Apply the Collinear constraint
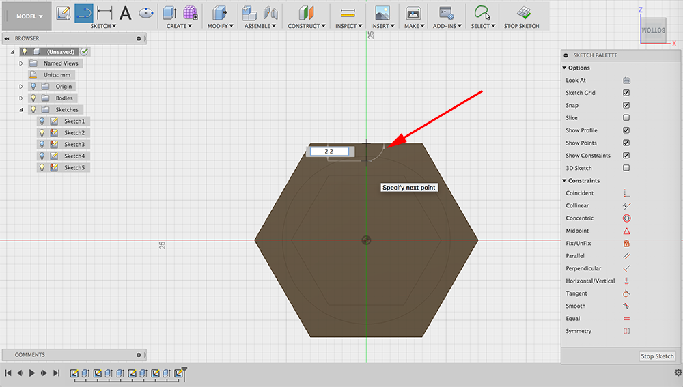 [x=626, y=205]
